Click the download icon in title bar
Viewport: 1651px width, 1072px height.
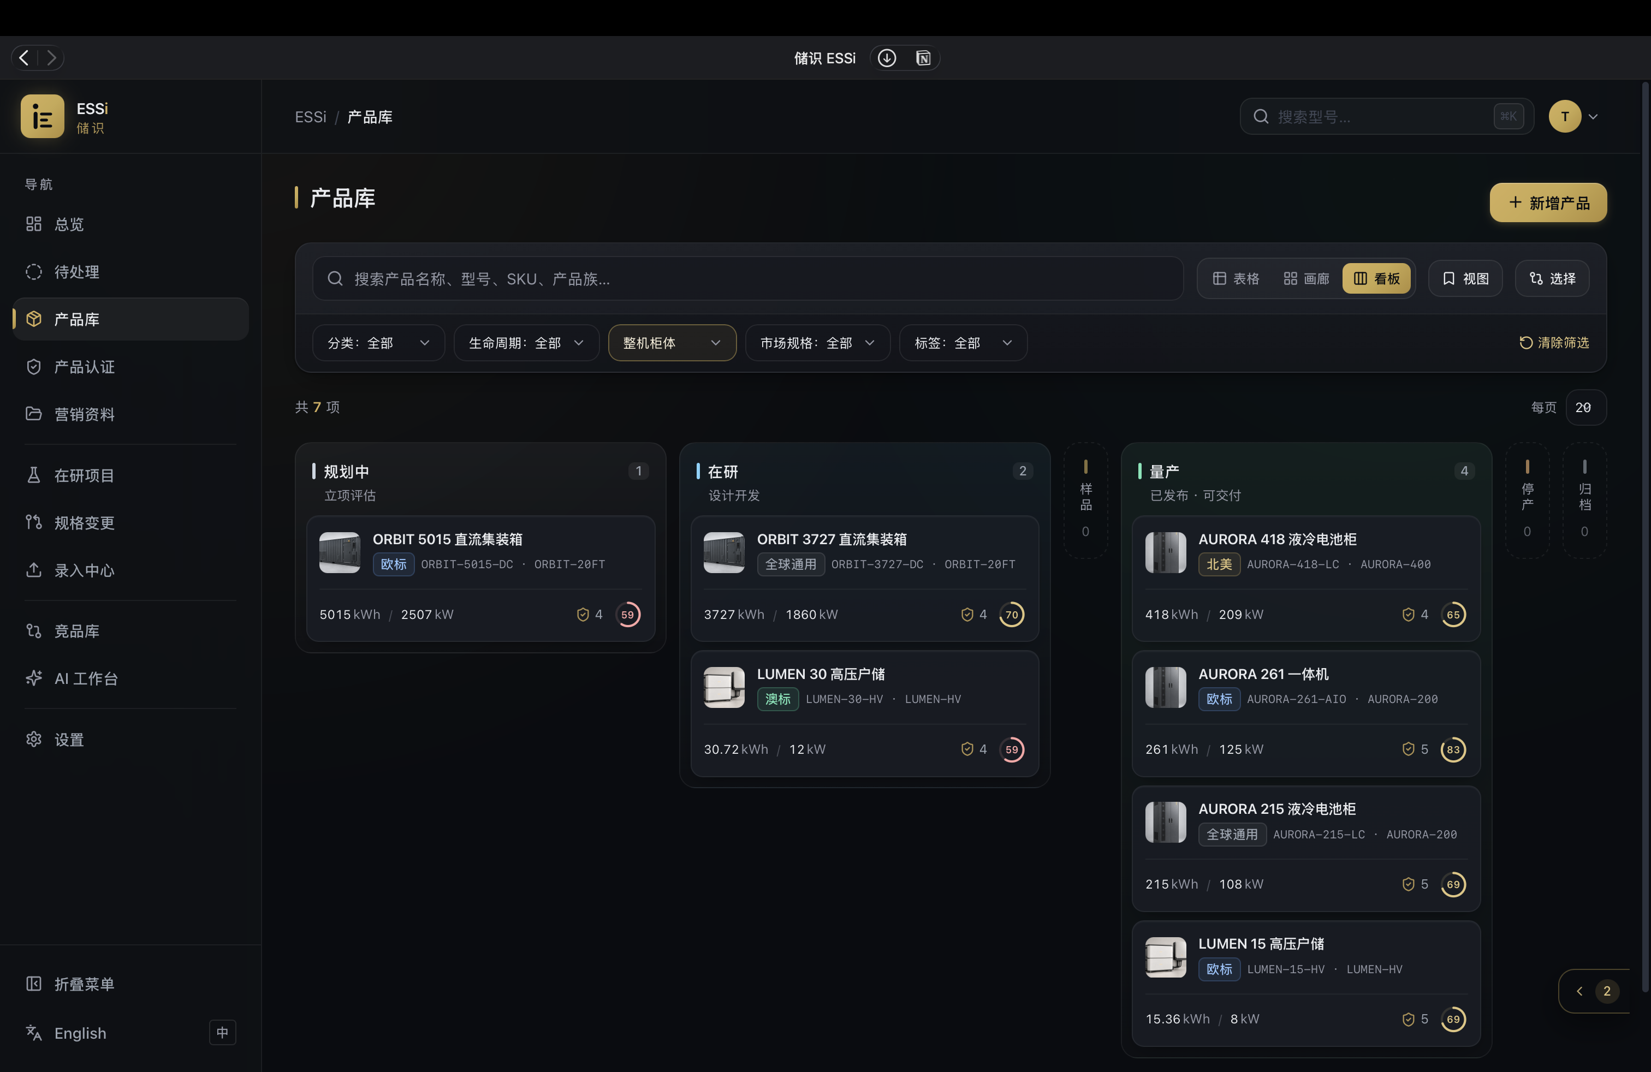[887, 57]
